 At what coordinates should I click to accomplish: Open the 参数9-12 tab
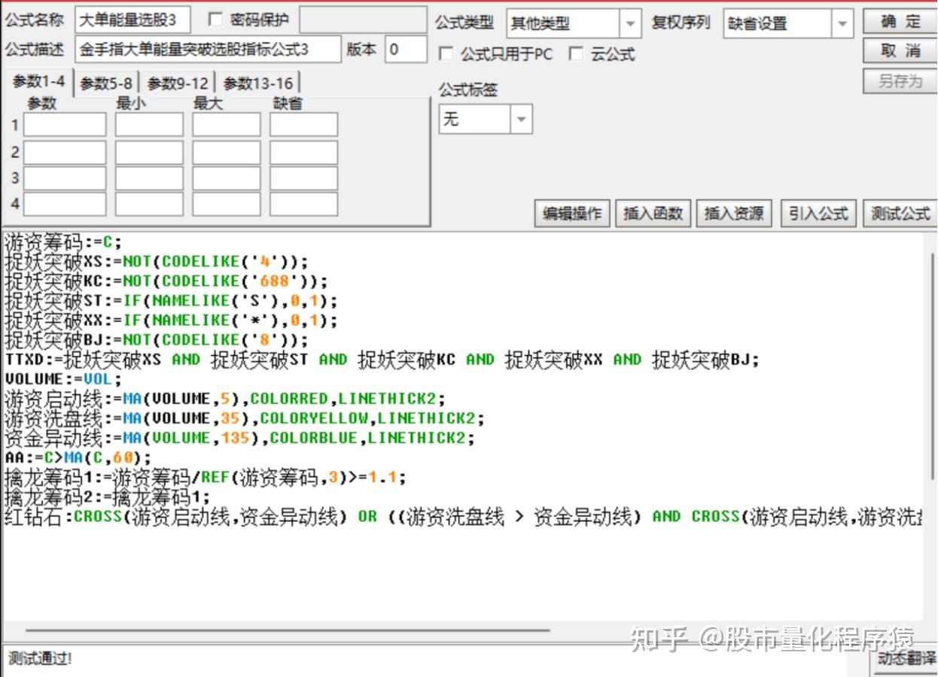pyautogui.click(x=178, y=83)
